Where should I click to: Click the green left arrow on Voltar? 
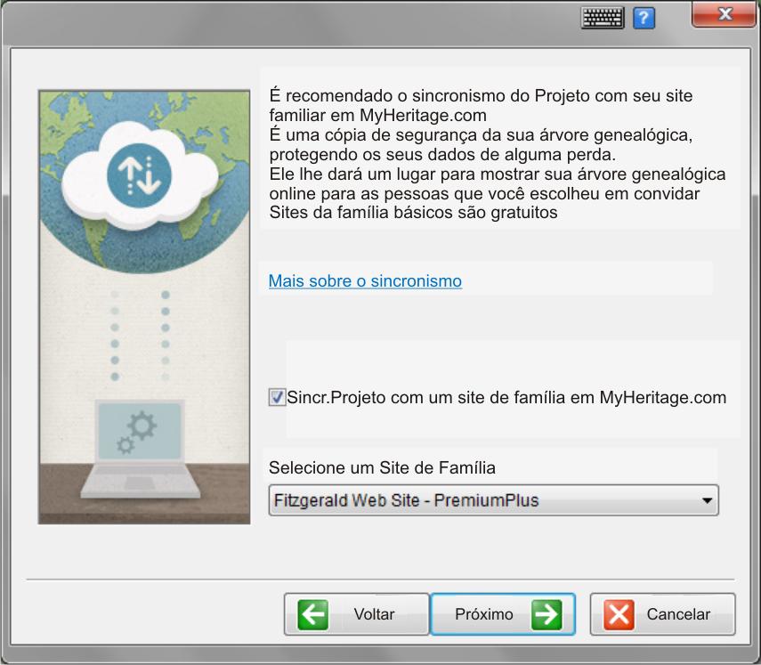click(313, 614)
